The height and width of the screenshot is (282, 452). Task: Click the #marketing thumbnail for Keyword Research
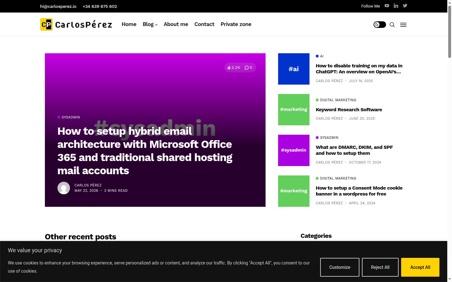[294, 110]
